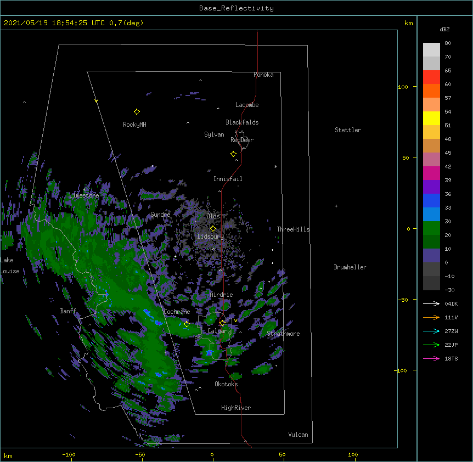The height and width of the screenshot is (462, 473).
Task: Click the Okotoks label
Action: click(226, 384)
